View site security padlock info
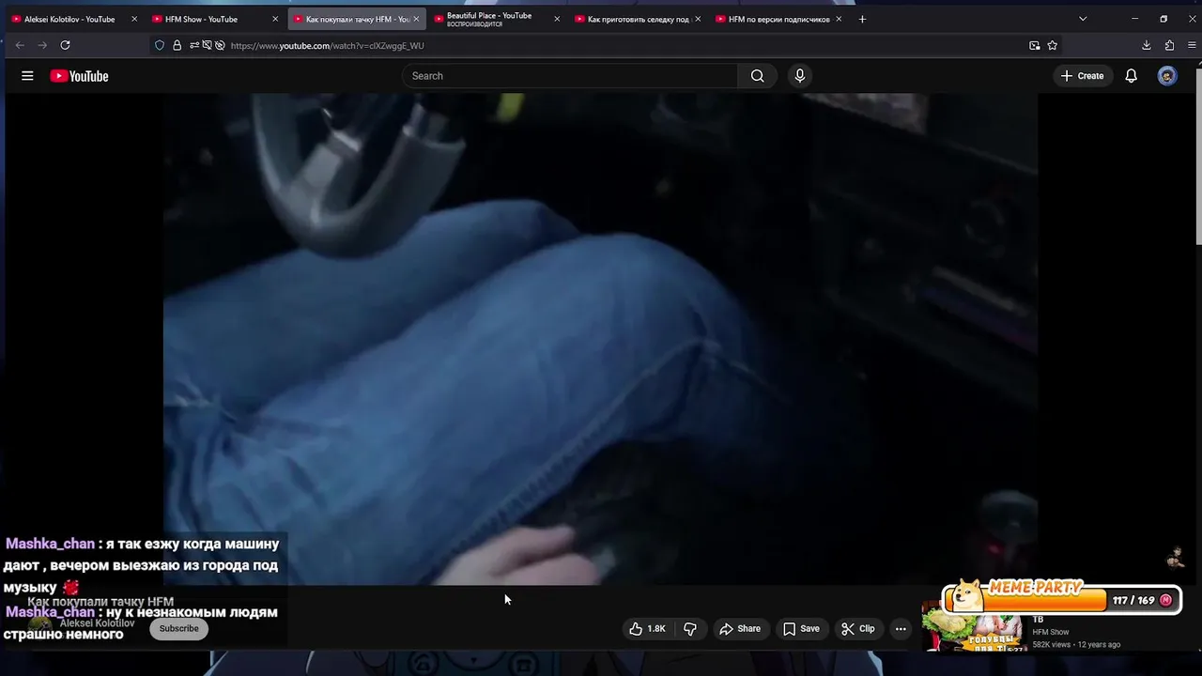This screenshot has height=676, width=1202. click(177, 45)
